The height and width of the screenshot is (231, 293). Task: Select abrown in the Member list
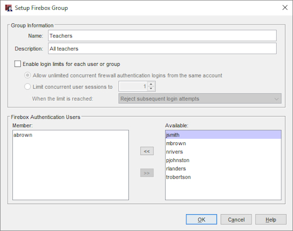pos(71,135)
